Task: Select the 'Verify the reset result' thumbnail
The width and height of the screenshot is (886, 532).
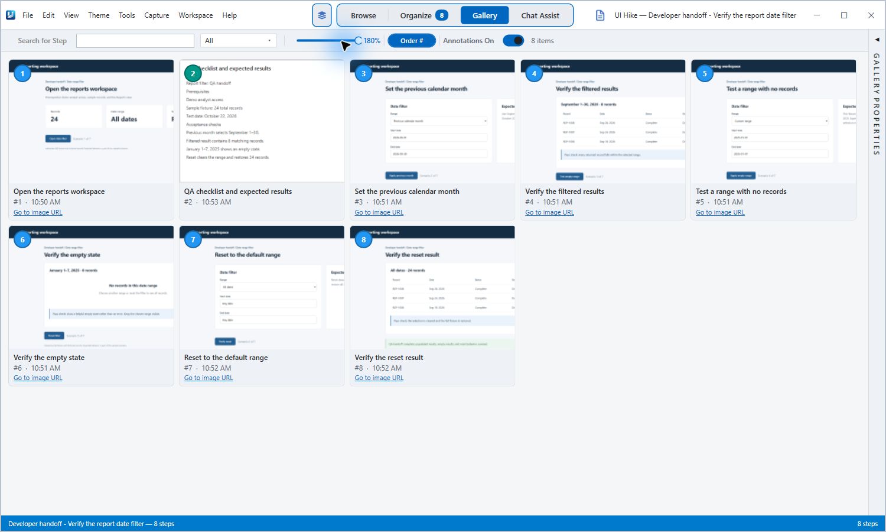Action: pos(432,287)
